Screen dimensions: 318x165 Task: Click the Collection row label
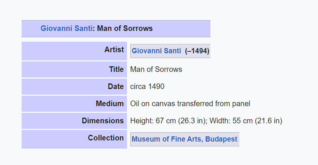click(106, 138)
